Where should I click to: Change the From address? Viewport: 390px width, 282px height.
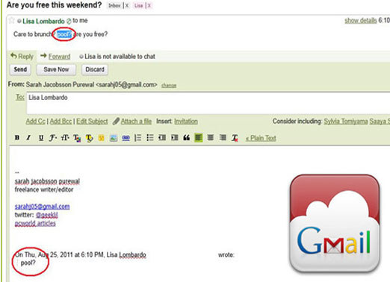169,85
